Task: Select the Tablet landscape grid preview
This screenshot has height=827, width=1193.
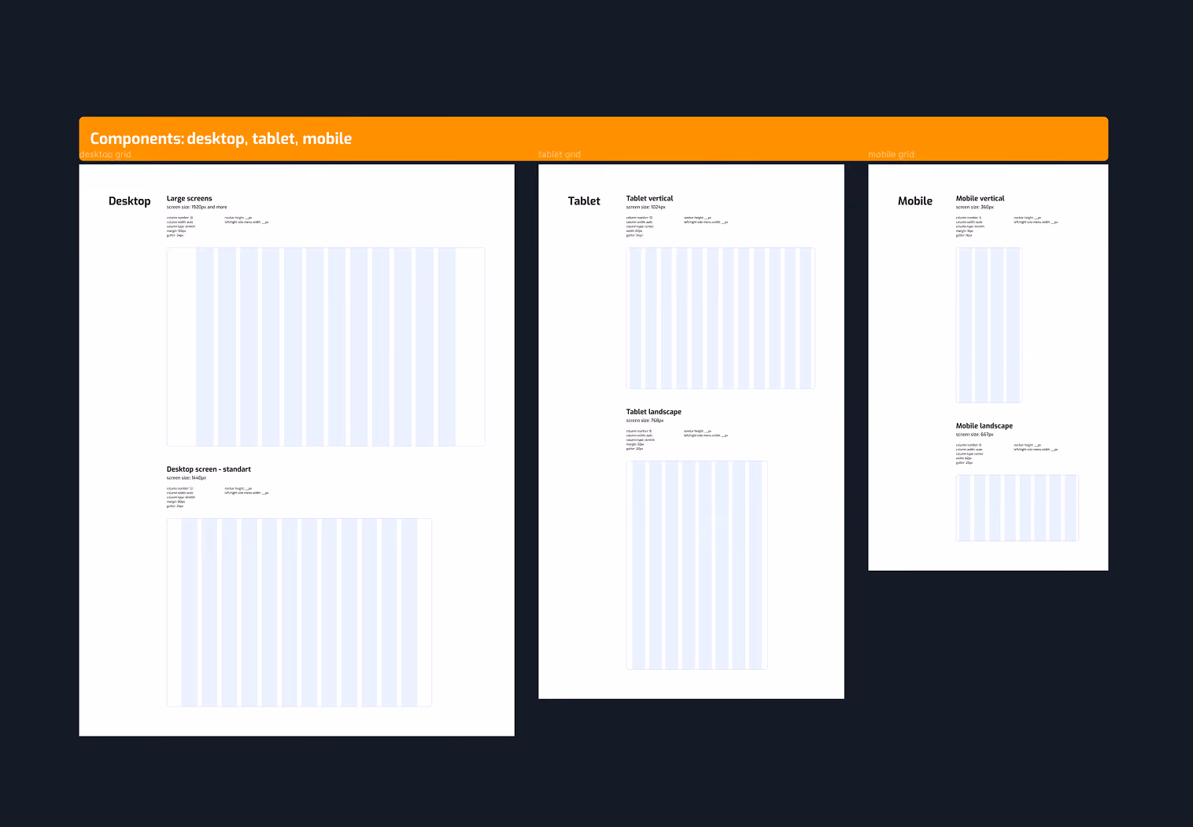Action: pyautogui.click(x=696, y=565)
